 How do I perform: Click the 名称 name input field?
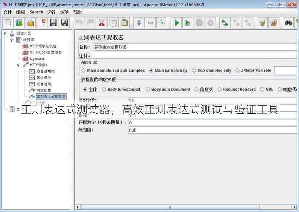196,47
